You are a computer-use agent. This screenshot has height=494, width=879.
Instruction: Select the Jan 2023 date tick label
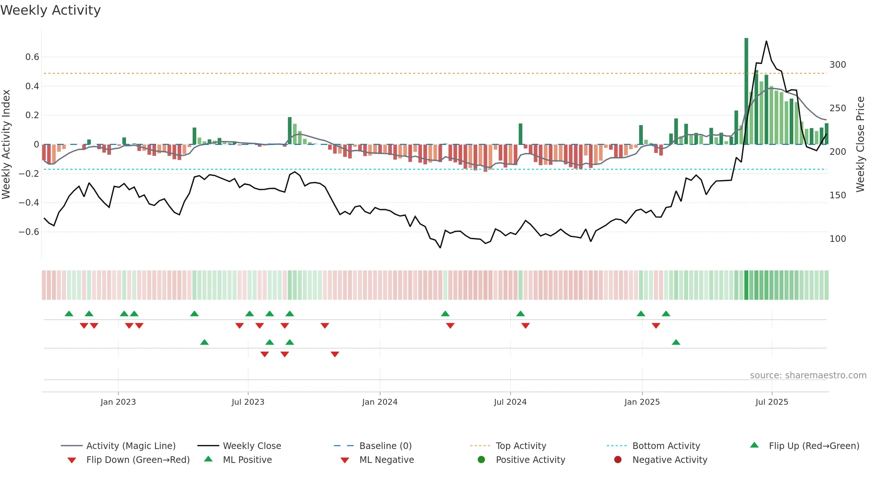tap(118, 402)
